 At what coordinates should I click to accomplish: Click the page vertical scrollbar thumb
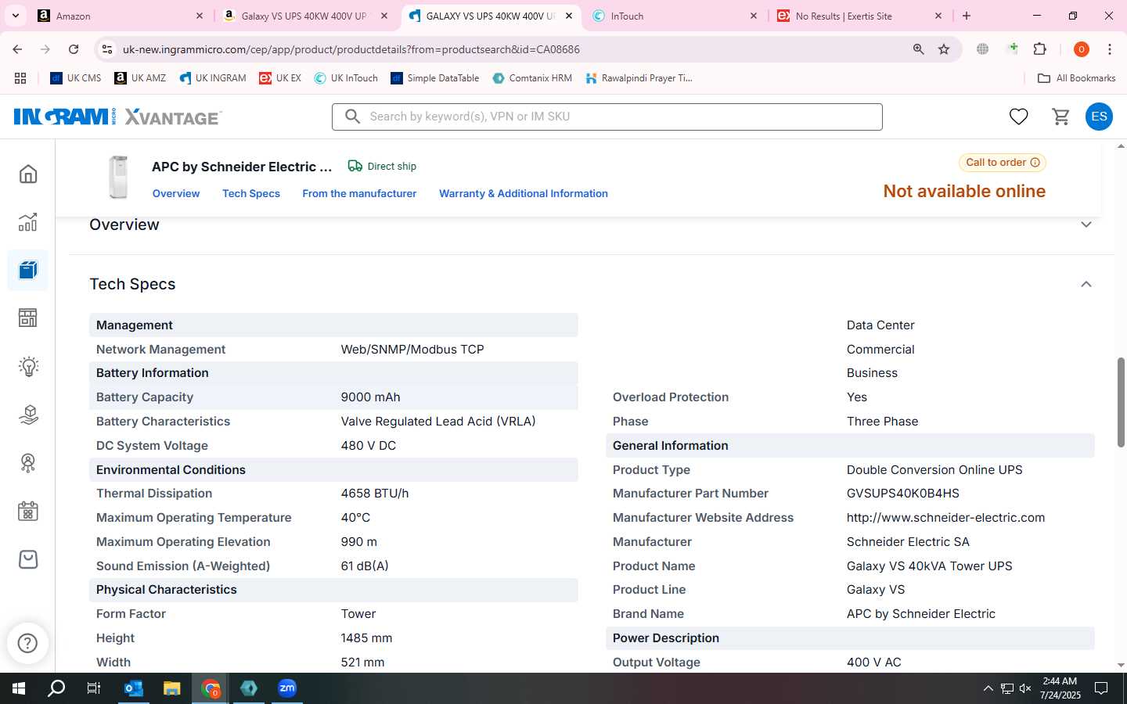point(1121,402)
